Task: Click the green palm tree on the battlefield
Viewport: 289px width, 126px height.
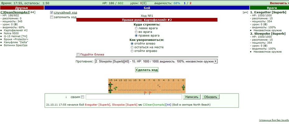Action: pyautogui.click(x=115, y=88)
